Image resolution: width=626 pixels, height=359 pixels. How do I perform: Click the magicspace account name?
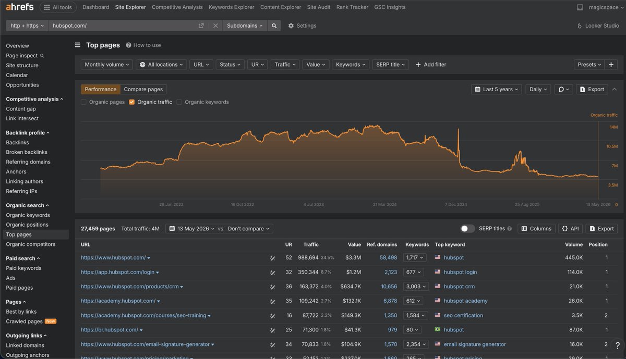(603, 7)
